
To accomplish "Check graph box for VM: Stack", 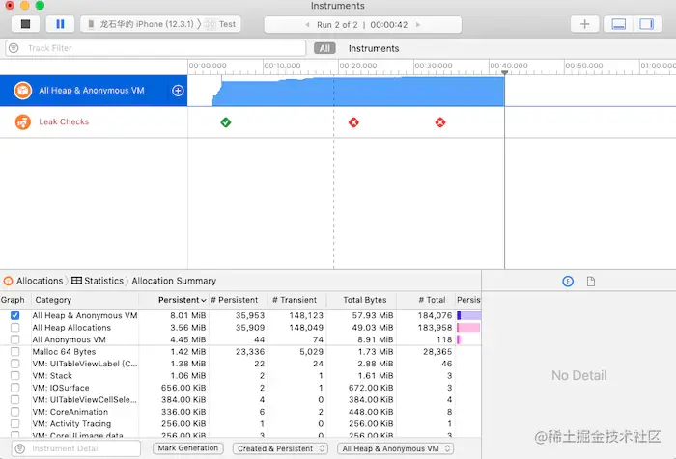I will [14, 376].
